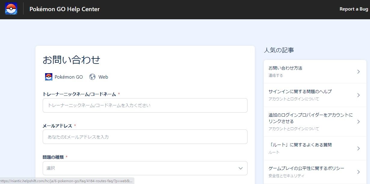Open the 「ルート」に関するよくある質問 article
The width and height of the screenshot is (370, 184).
tap(315, 148)
